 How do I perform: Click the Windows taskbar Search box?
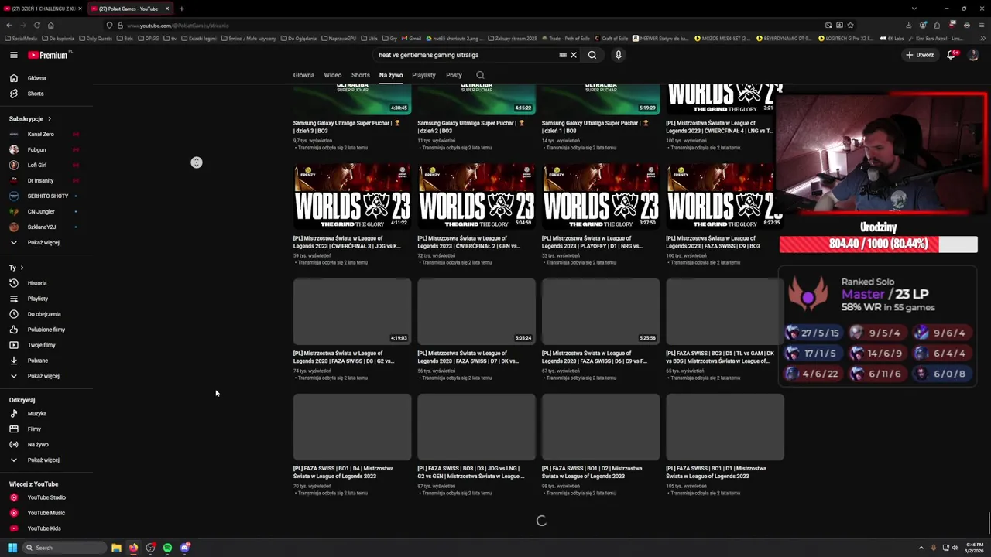click(x=65, y=548)
